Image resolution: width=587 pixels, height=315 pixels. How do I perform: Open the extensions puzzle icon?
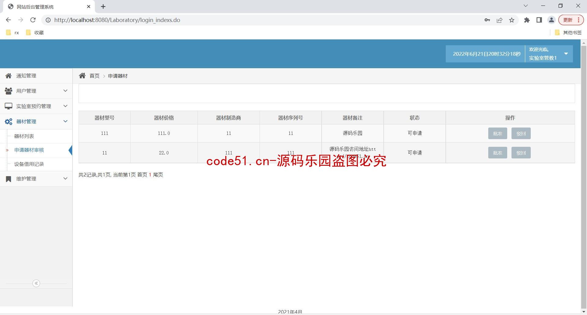click(x=527, y=20)
